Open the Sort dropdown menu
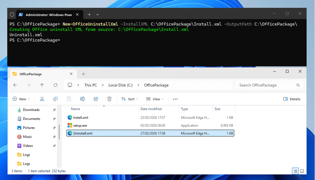 point(130,99)
